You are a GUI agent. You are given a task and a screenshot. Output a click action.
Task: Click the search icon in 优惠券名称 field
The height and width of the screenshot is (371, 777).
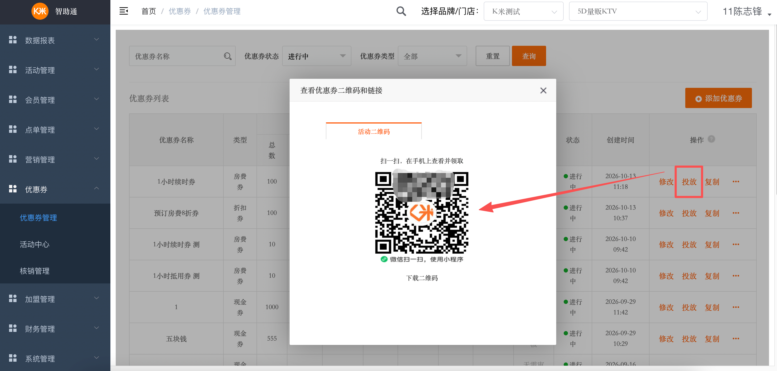[x=228, y=56]
